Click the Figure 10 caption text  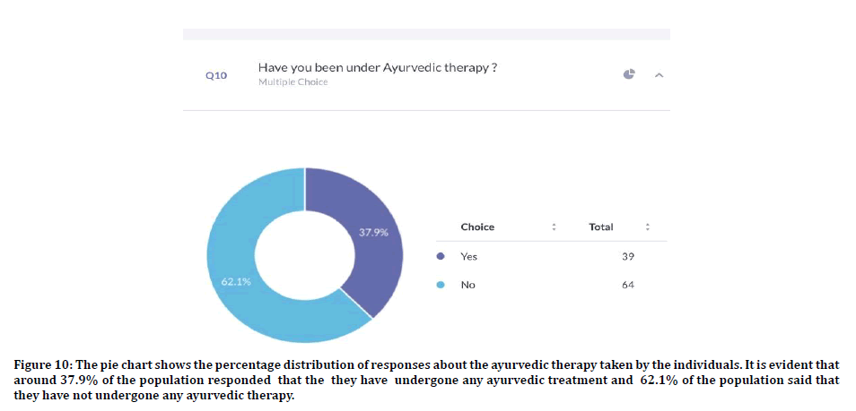coord(427,381)
